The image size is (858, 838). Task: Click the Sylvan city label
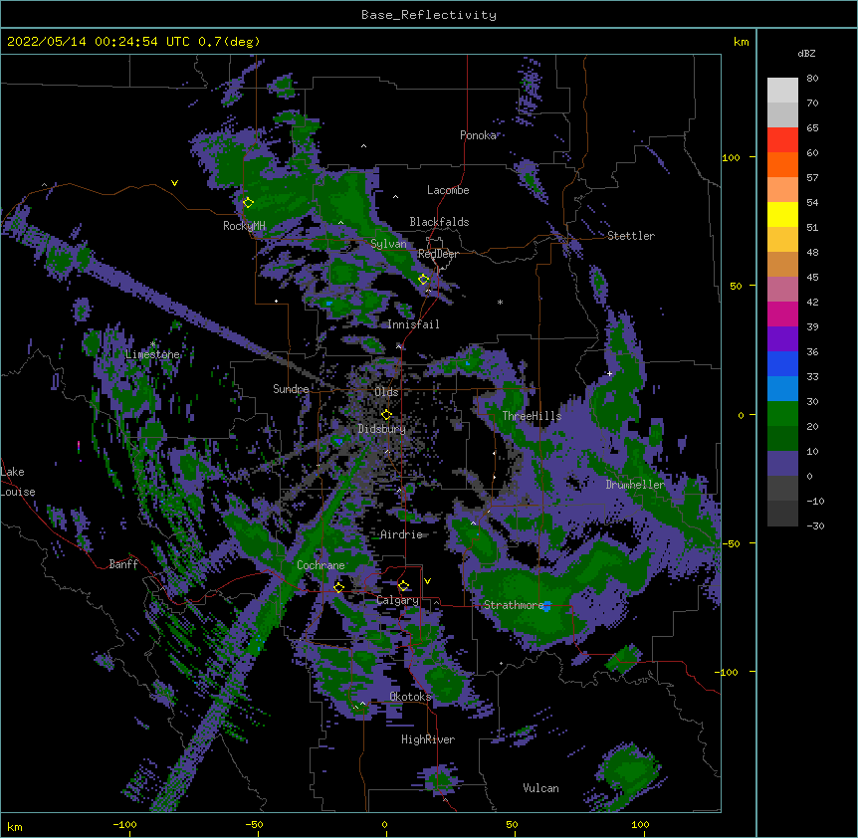coord(388,244)
